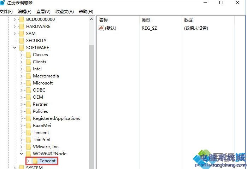Click the RegisteredApplications folder icon
247x169 pixels.
(28, 118)
